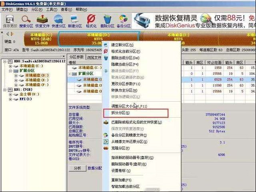Select 本地磁盘(C:) block in disk map
This screenshot has height=192, width=256.
coord(41,39)
